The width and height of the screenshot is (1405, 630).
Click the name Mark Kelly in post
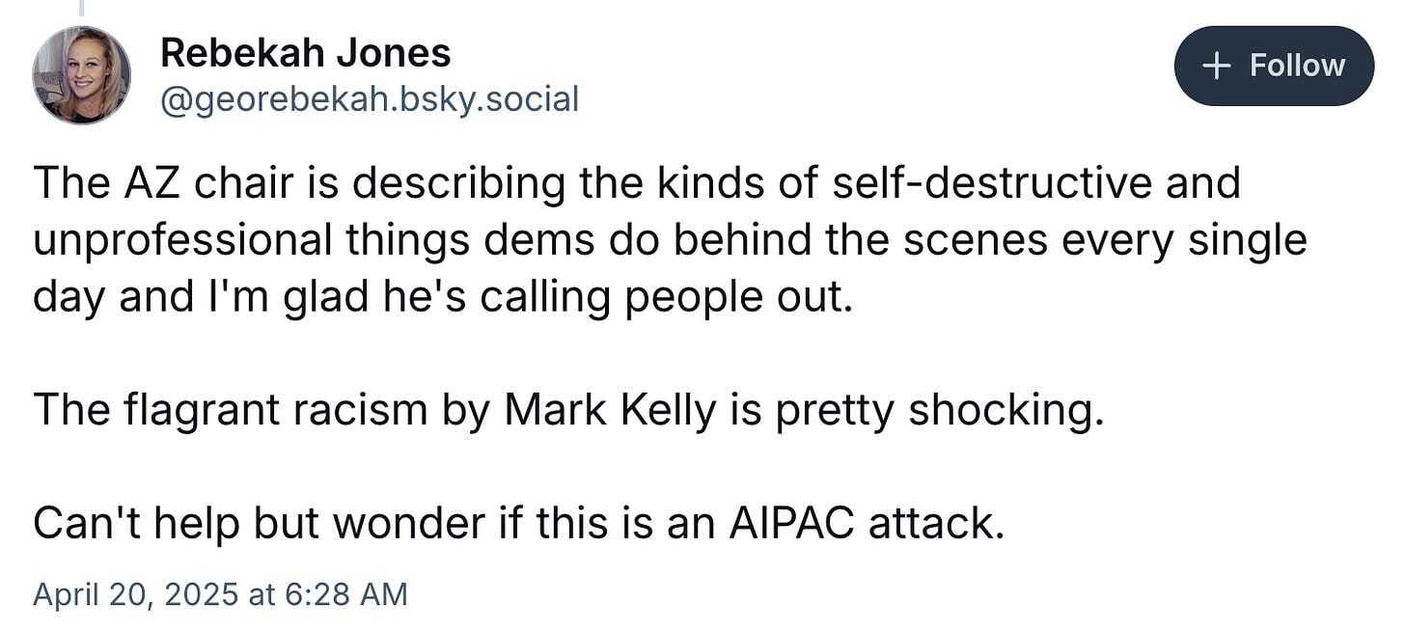[610, 410]
